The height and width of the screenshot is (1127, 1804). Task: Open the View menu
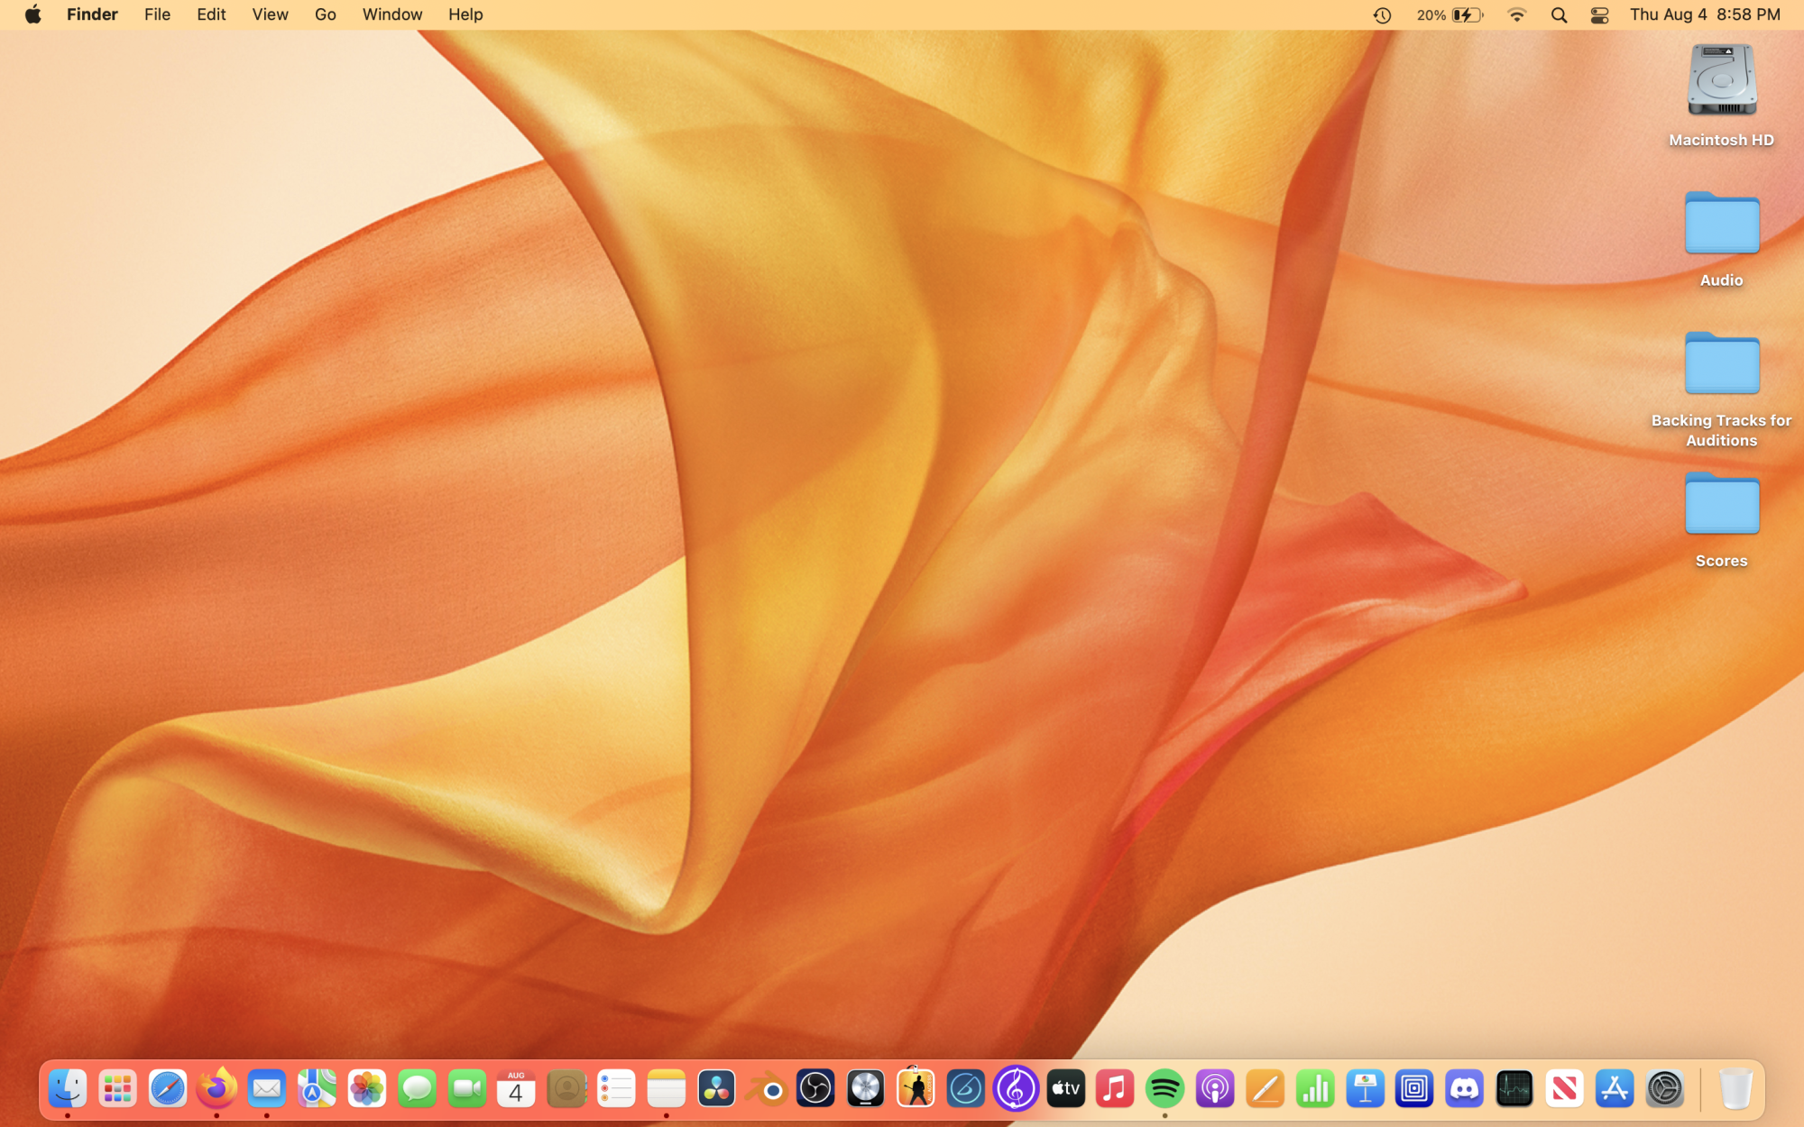[270, 14]
